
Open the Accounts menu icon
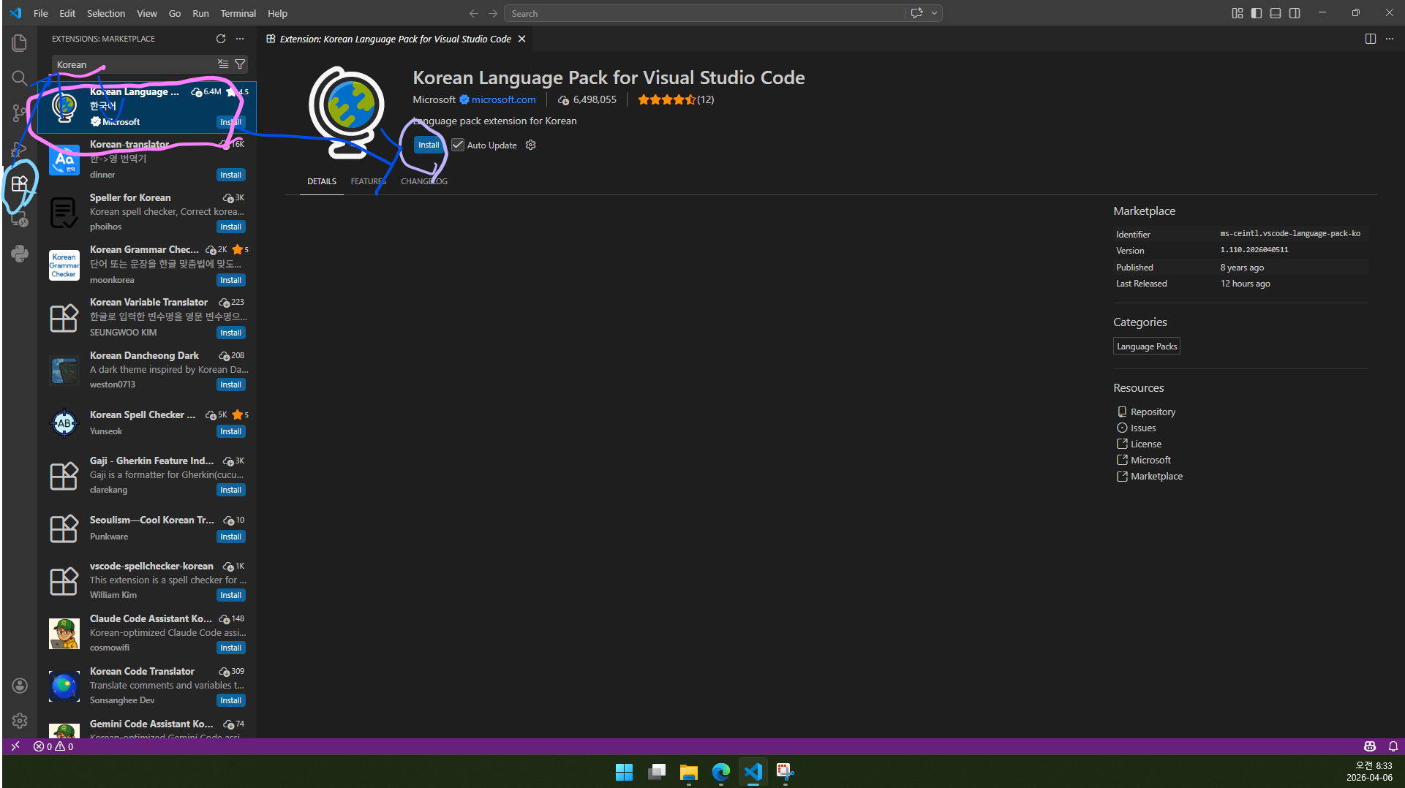(20, 686)
